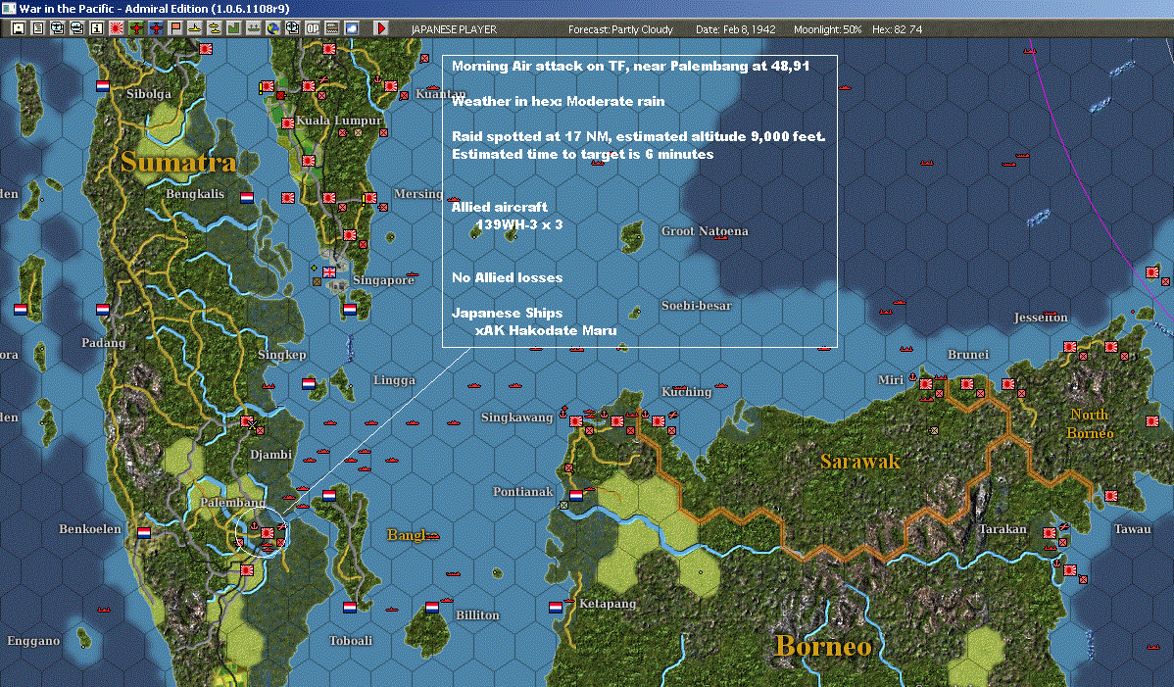Click the red play arrow to continue
This screenshot has height=687, width=1174.
point(381,28)
